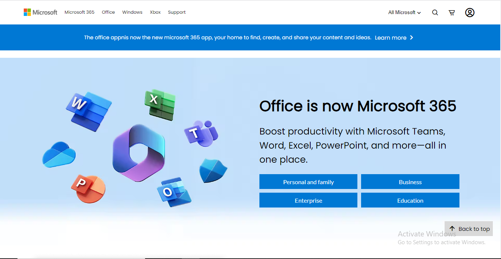Image resolution: width=501 pixels, height=259 pixels.
Task: Click the Outlook app icon
Action: [174, 192]
